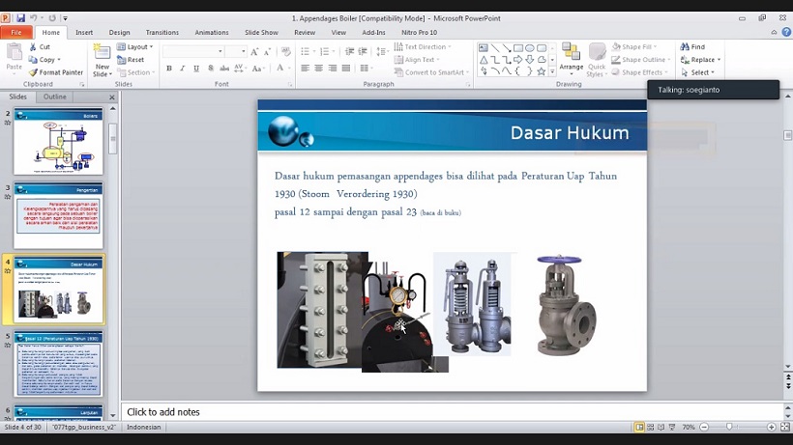Open Change Case (Aa) dropdown

click(258, 69)
